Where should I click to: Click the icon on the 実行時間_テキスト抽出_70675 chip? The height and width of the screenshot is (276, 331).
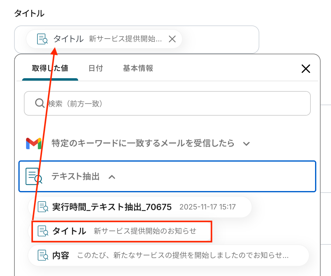pyautogui.click(x=43, y=207)
